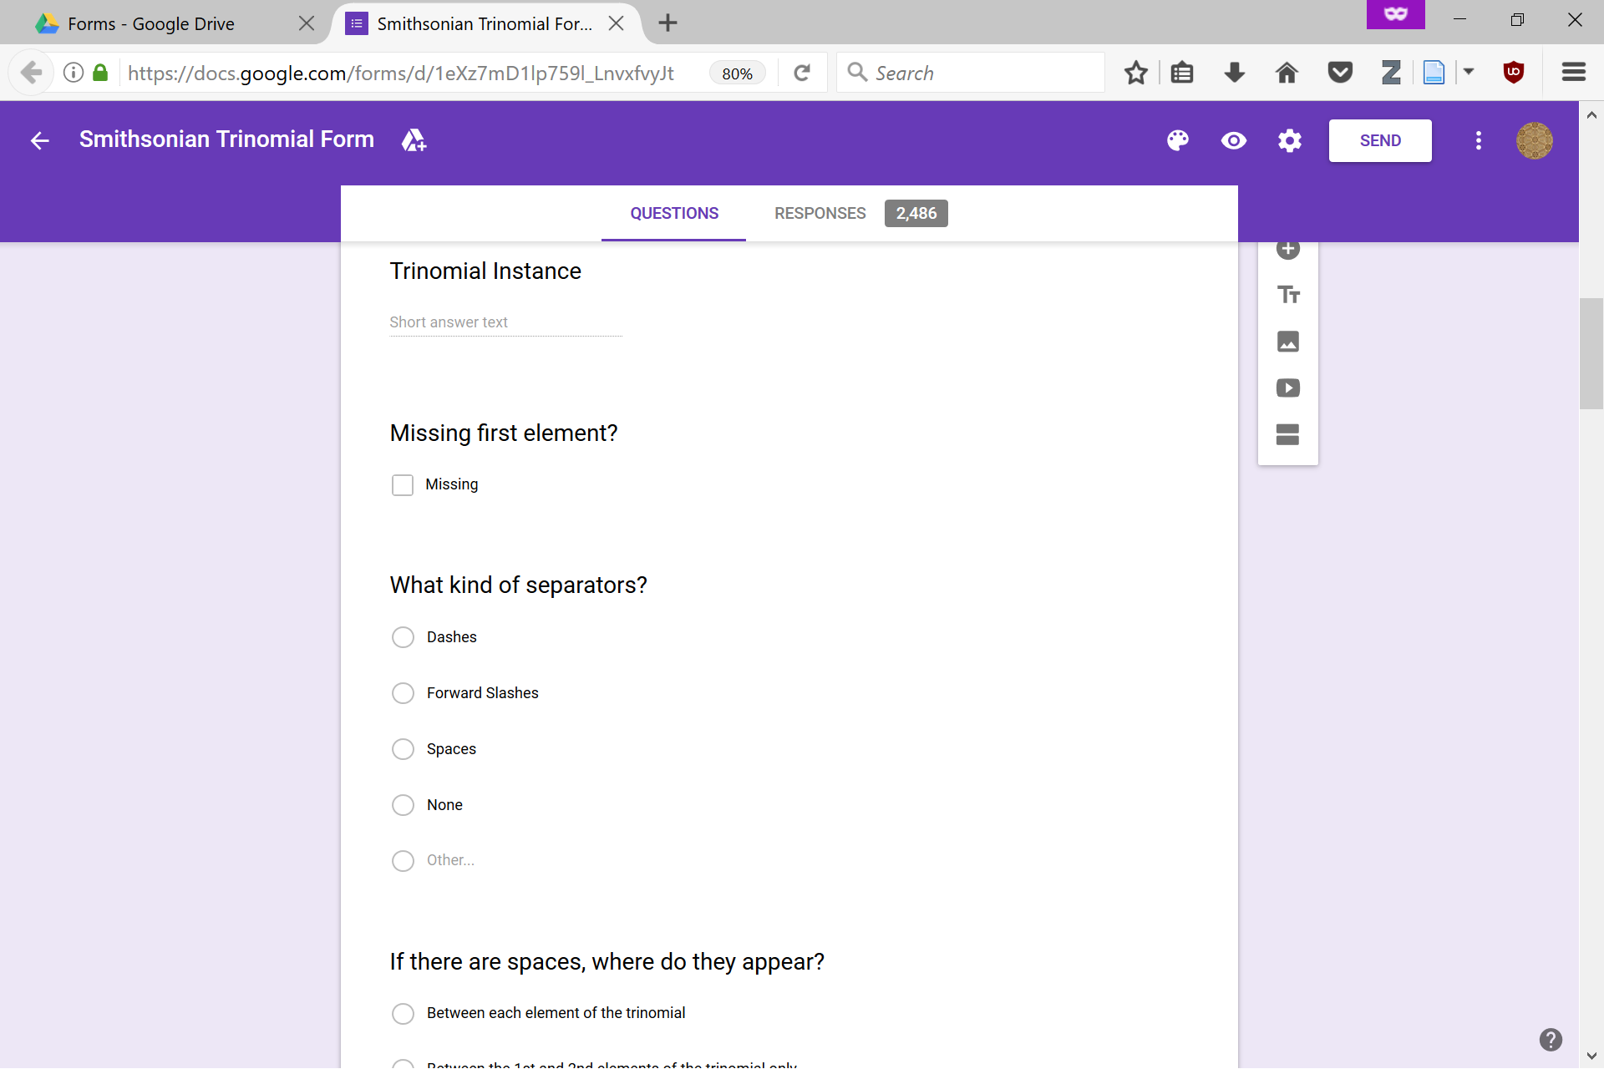Screen dimensions: 1604x1069
Task: Switch to Forms - Google Drive browser tab
Action: click(x=151, y=23)
